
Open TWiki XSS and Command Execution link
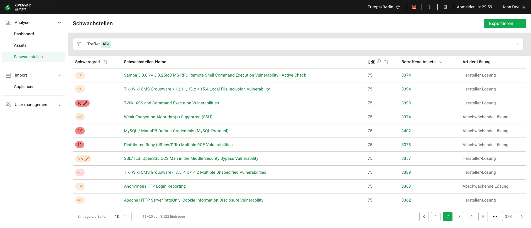tap(171, 103)
